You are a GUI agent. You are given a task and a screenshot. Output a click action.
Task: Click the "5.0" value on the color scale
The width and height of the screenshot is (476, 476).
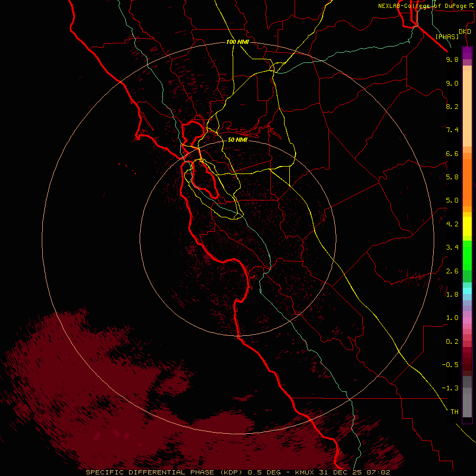(452, 200)
